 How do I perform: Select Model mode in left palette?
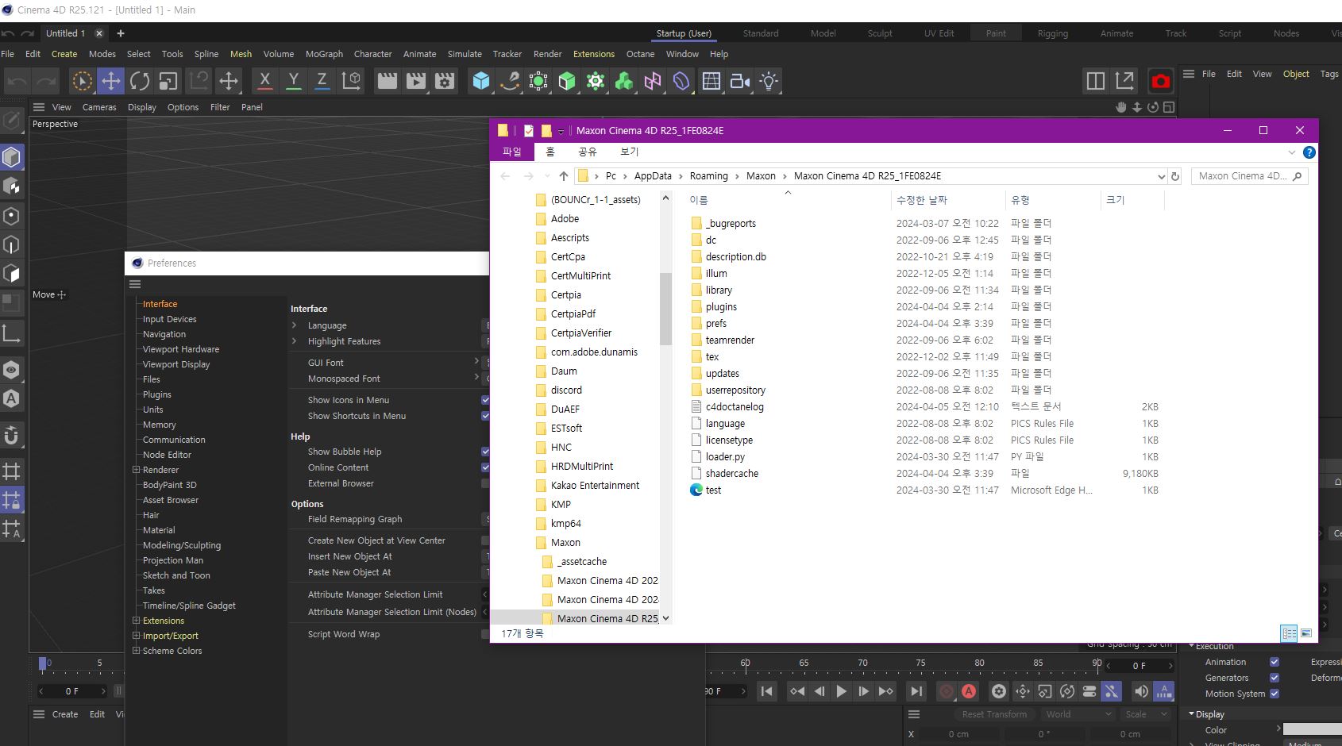(12, 157)
